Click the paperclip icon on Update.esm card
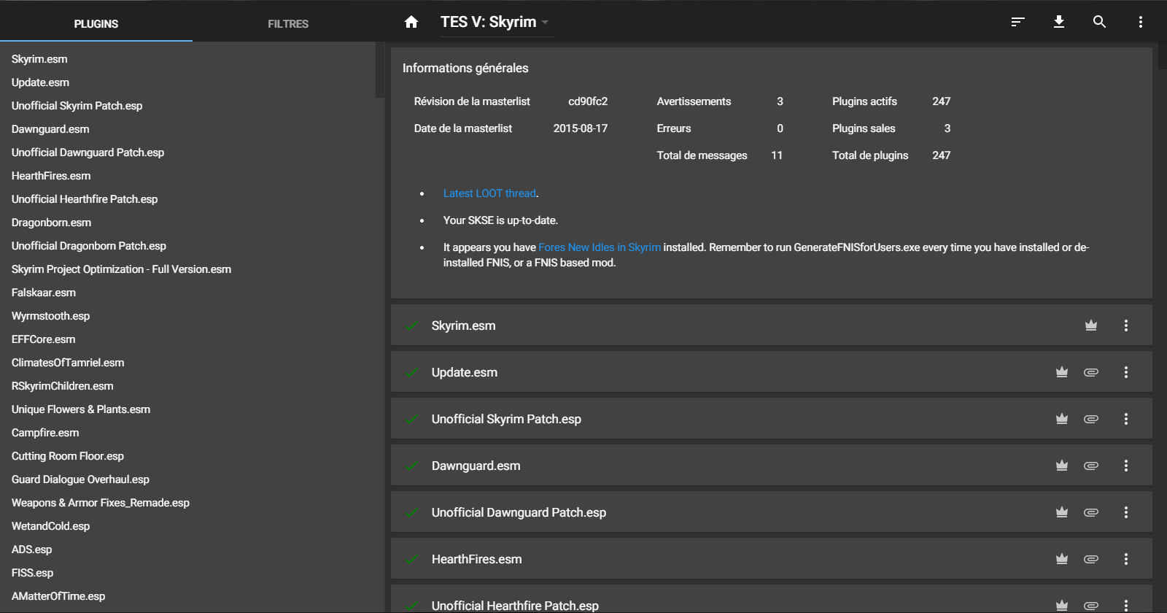 (1091, 372)
